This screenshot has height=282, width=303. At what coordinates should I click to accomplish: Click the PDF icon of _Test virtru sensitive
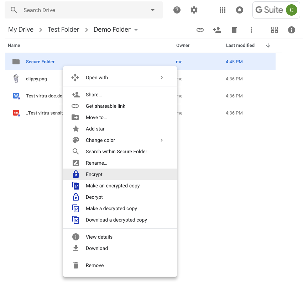click(16, 113)
